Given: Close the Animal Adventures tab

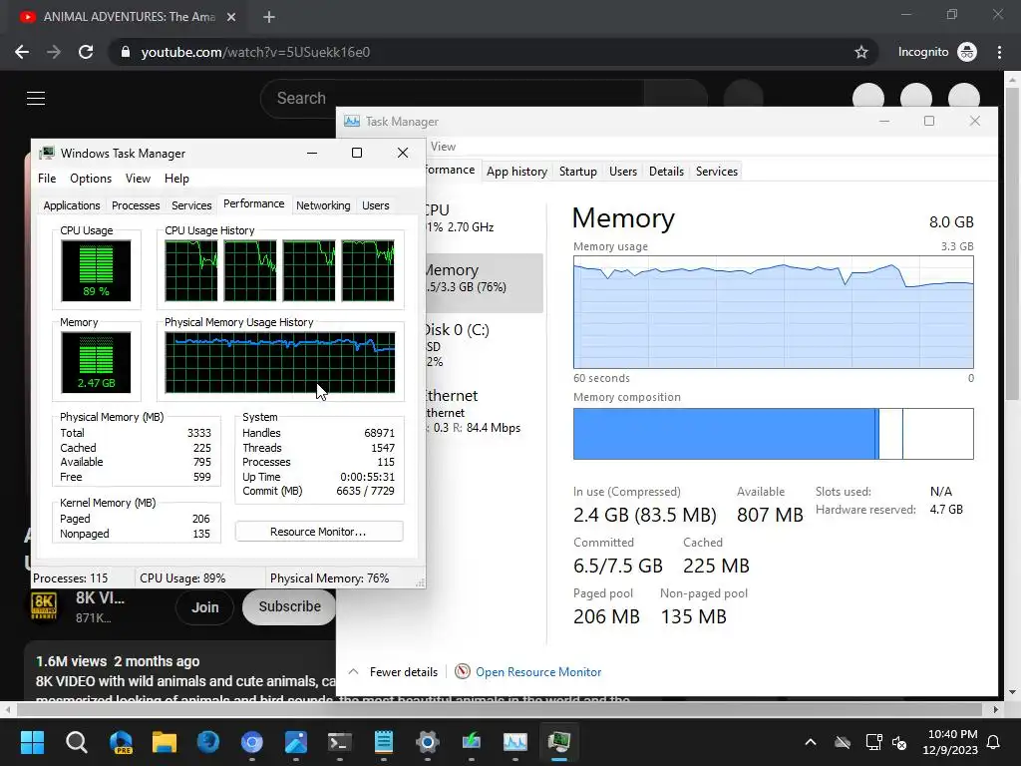Looking at the screenshot, I should [231, 17].
